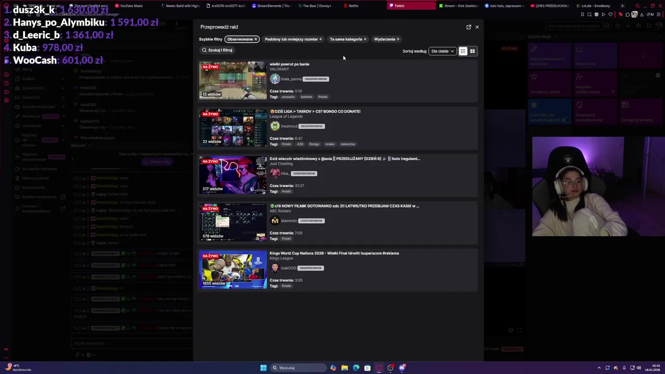Viewport: 665px width, 374px height.
Task: Select NOWY FILMIK GOTOWANKO stream title
Action: (344, 206)
